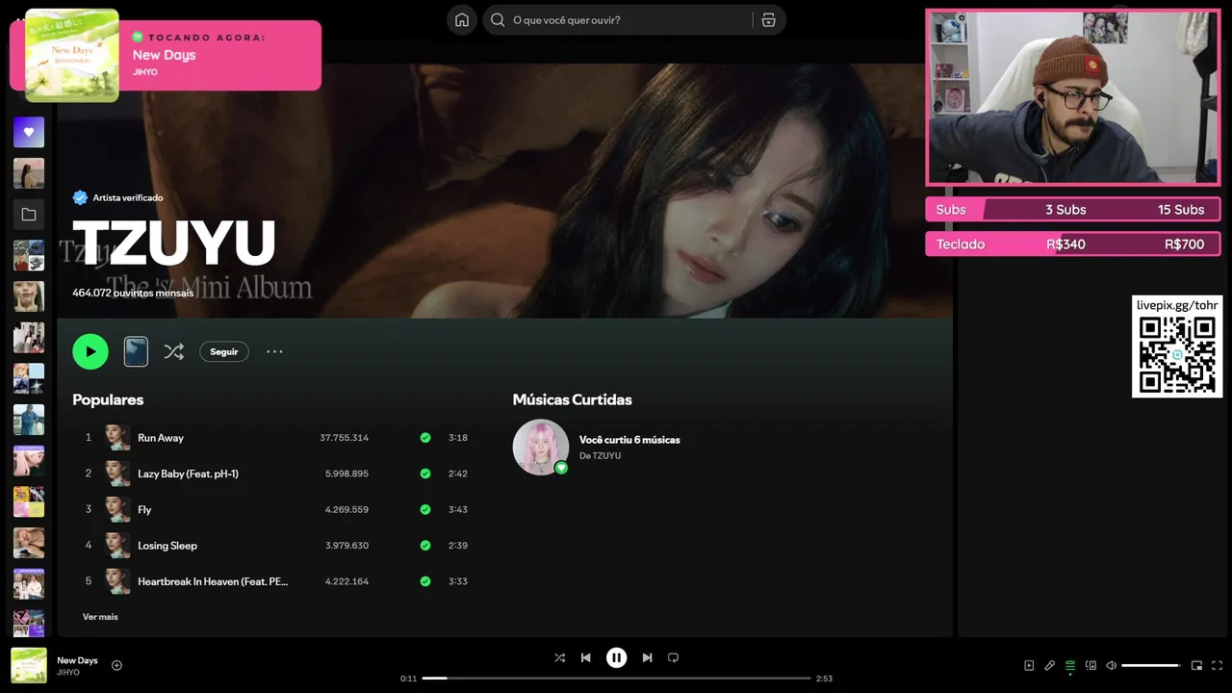Image resolution: width=1232 pixels, height=693 pixels.
Task: Open the three-dots more options menu
Action: pyautogui.click(x=274, y=352)
